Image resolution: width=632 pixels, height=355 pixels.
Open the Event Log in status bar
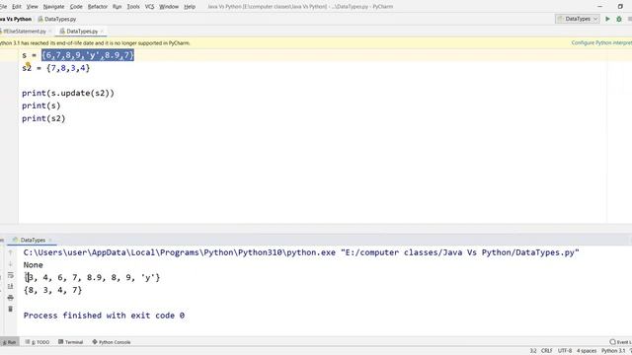coord(621,342)
